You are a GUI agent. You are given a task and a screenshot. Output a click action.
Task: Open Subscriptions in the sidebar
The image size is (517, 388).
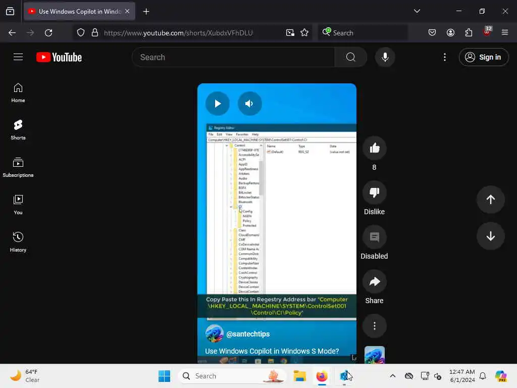click(x=18, y=168)
